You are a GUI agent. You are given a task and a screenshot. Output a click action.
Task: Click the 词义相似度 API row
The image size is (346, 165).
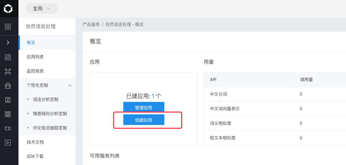point(275,123)
